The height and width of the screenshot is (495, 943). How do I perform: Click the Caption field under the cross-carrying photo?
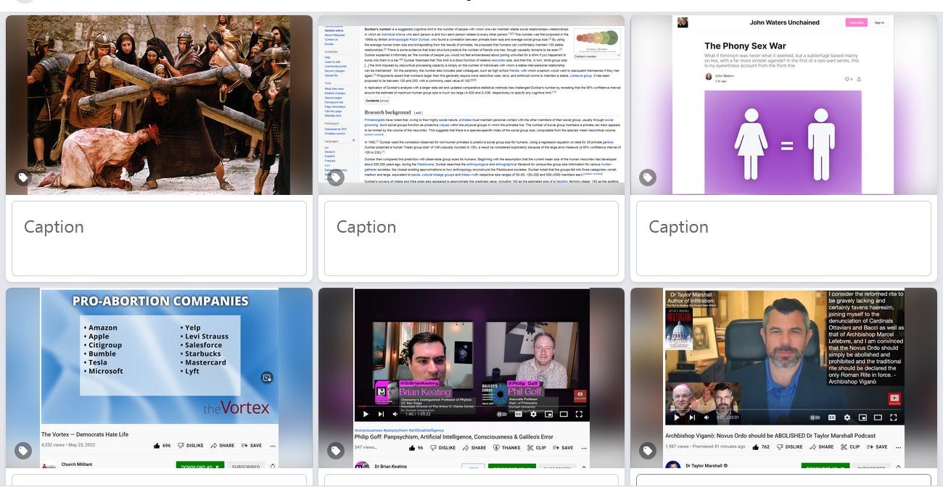point(159,238)
